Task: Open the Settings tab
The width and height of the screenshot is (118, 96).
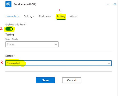Action: (29, 16)
